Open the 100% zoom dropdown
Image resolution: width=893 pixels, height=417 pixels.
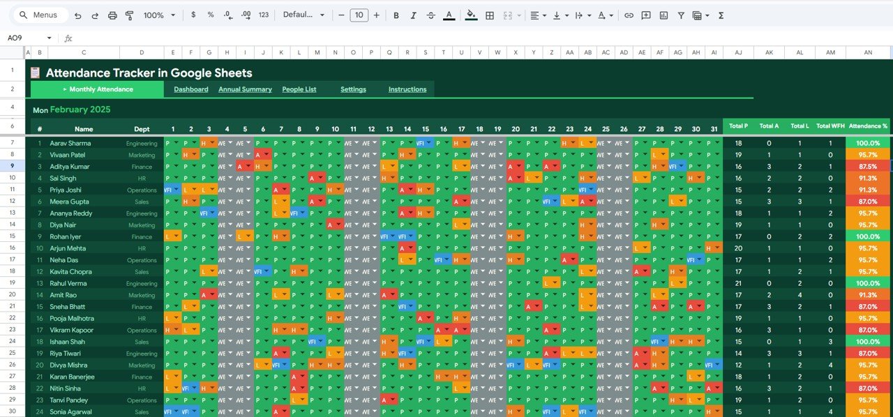159,15
